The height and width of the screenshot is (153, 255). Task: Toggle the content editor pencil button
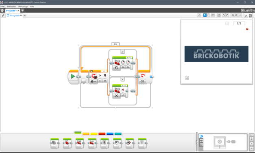[246, 15]
